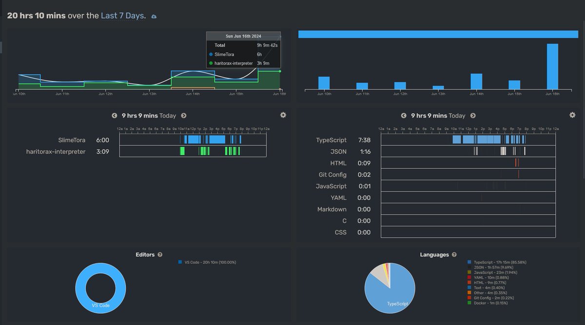Go to next day in projects timeline panel
The width and height of the screenshot is (585, 325).
point(184,116)
